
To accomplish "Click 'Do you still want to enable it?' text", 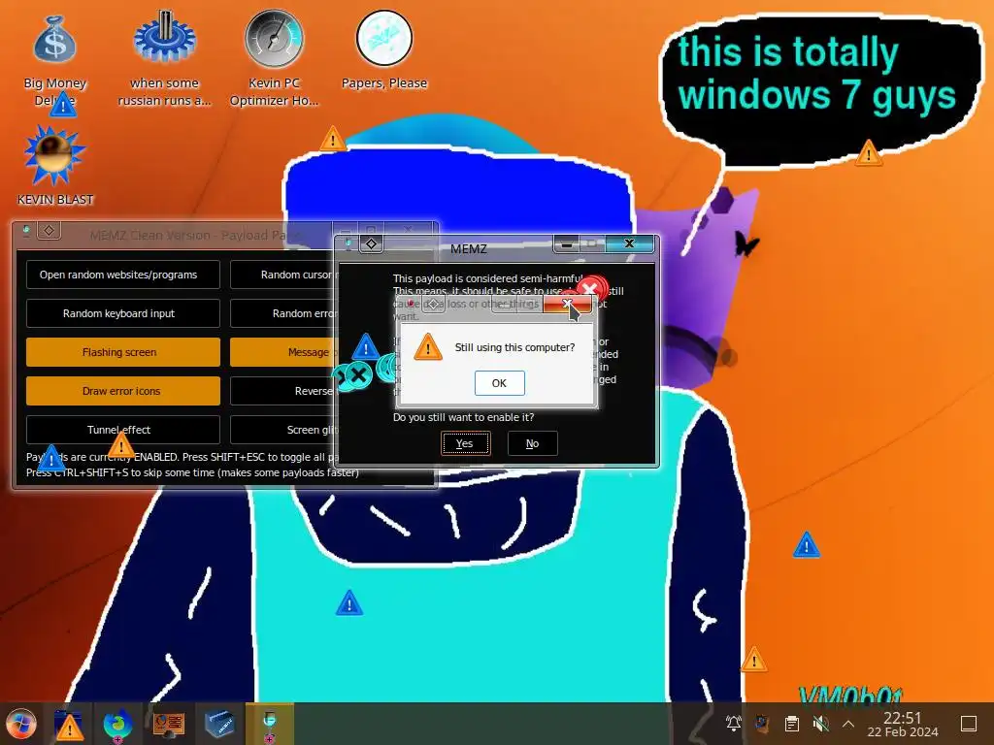I will [x=463, y=417].
